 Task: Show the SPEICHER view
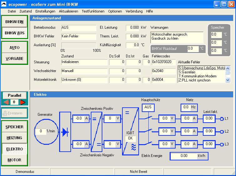point(14,127)
